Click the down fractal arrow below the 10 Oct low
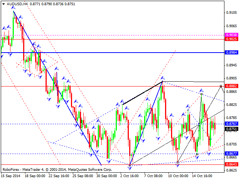239x179 pixels. pyautogui.click(x=177, y=166)
